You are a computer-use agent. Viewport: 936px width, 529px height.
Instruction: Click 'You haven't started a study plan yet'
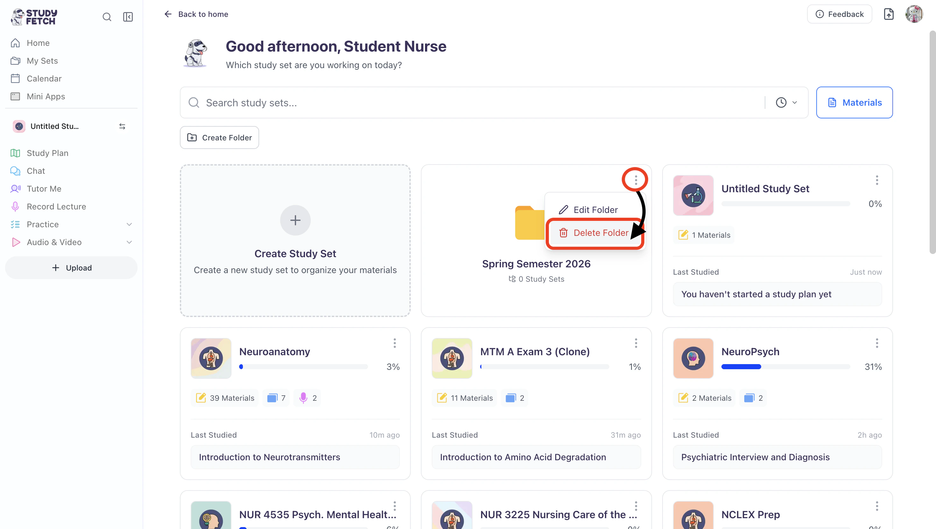point(777,294)
